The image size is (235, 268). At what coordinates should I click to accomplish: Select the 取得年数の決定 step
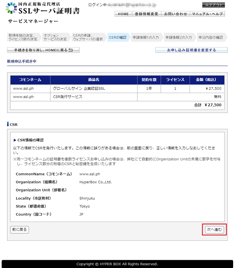coord(23,37)
